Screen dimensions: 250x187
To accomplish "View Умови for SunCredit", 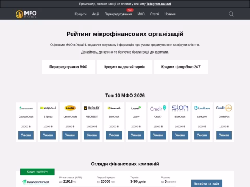I will [114, 135].
